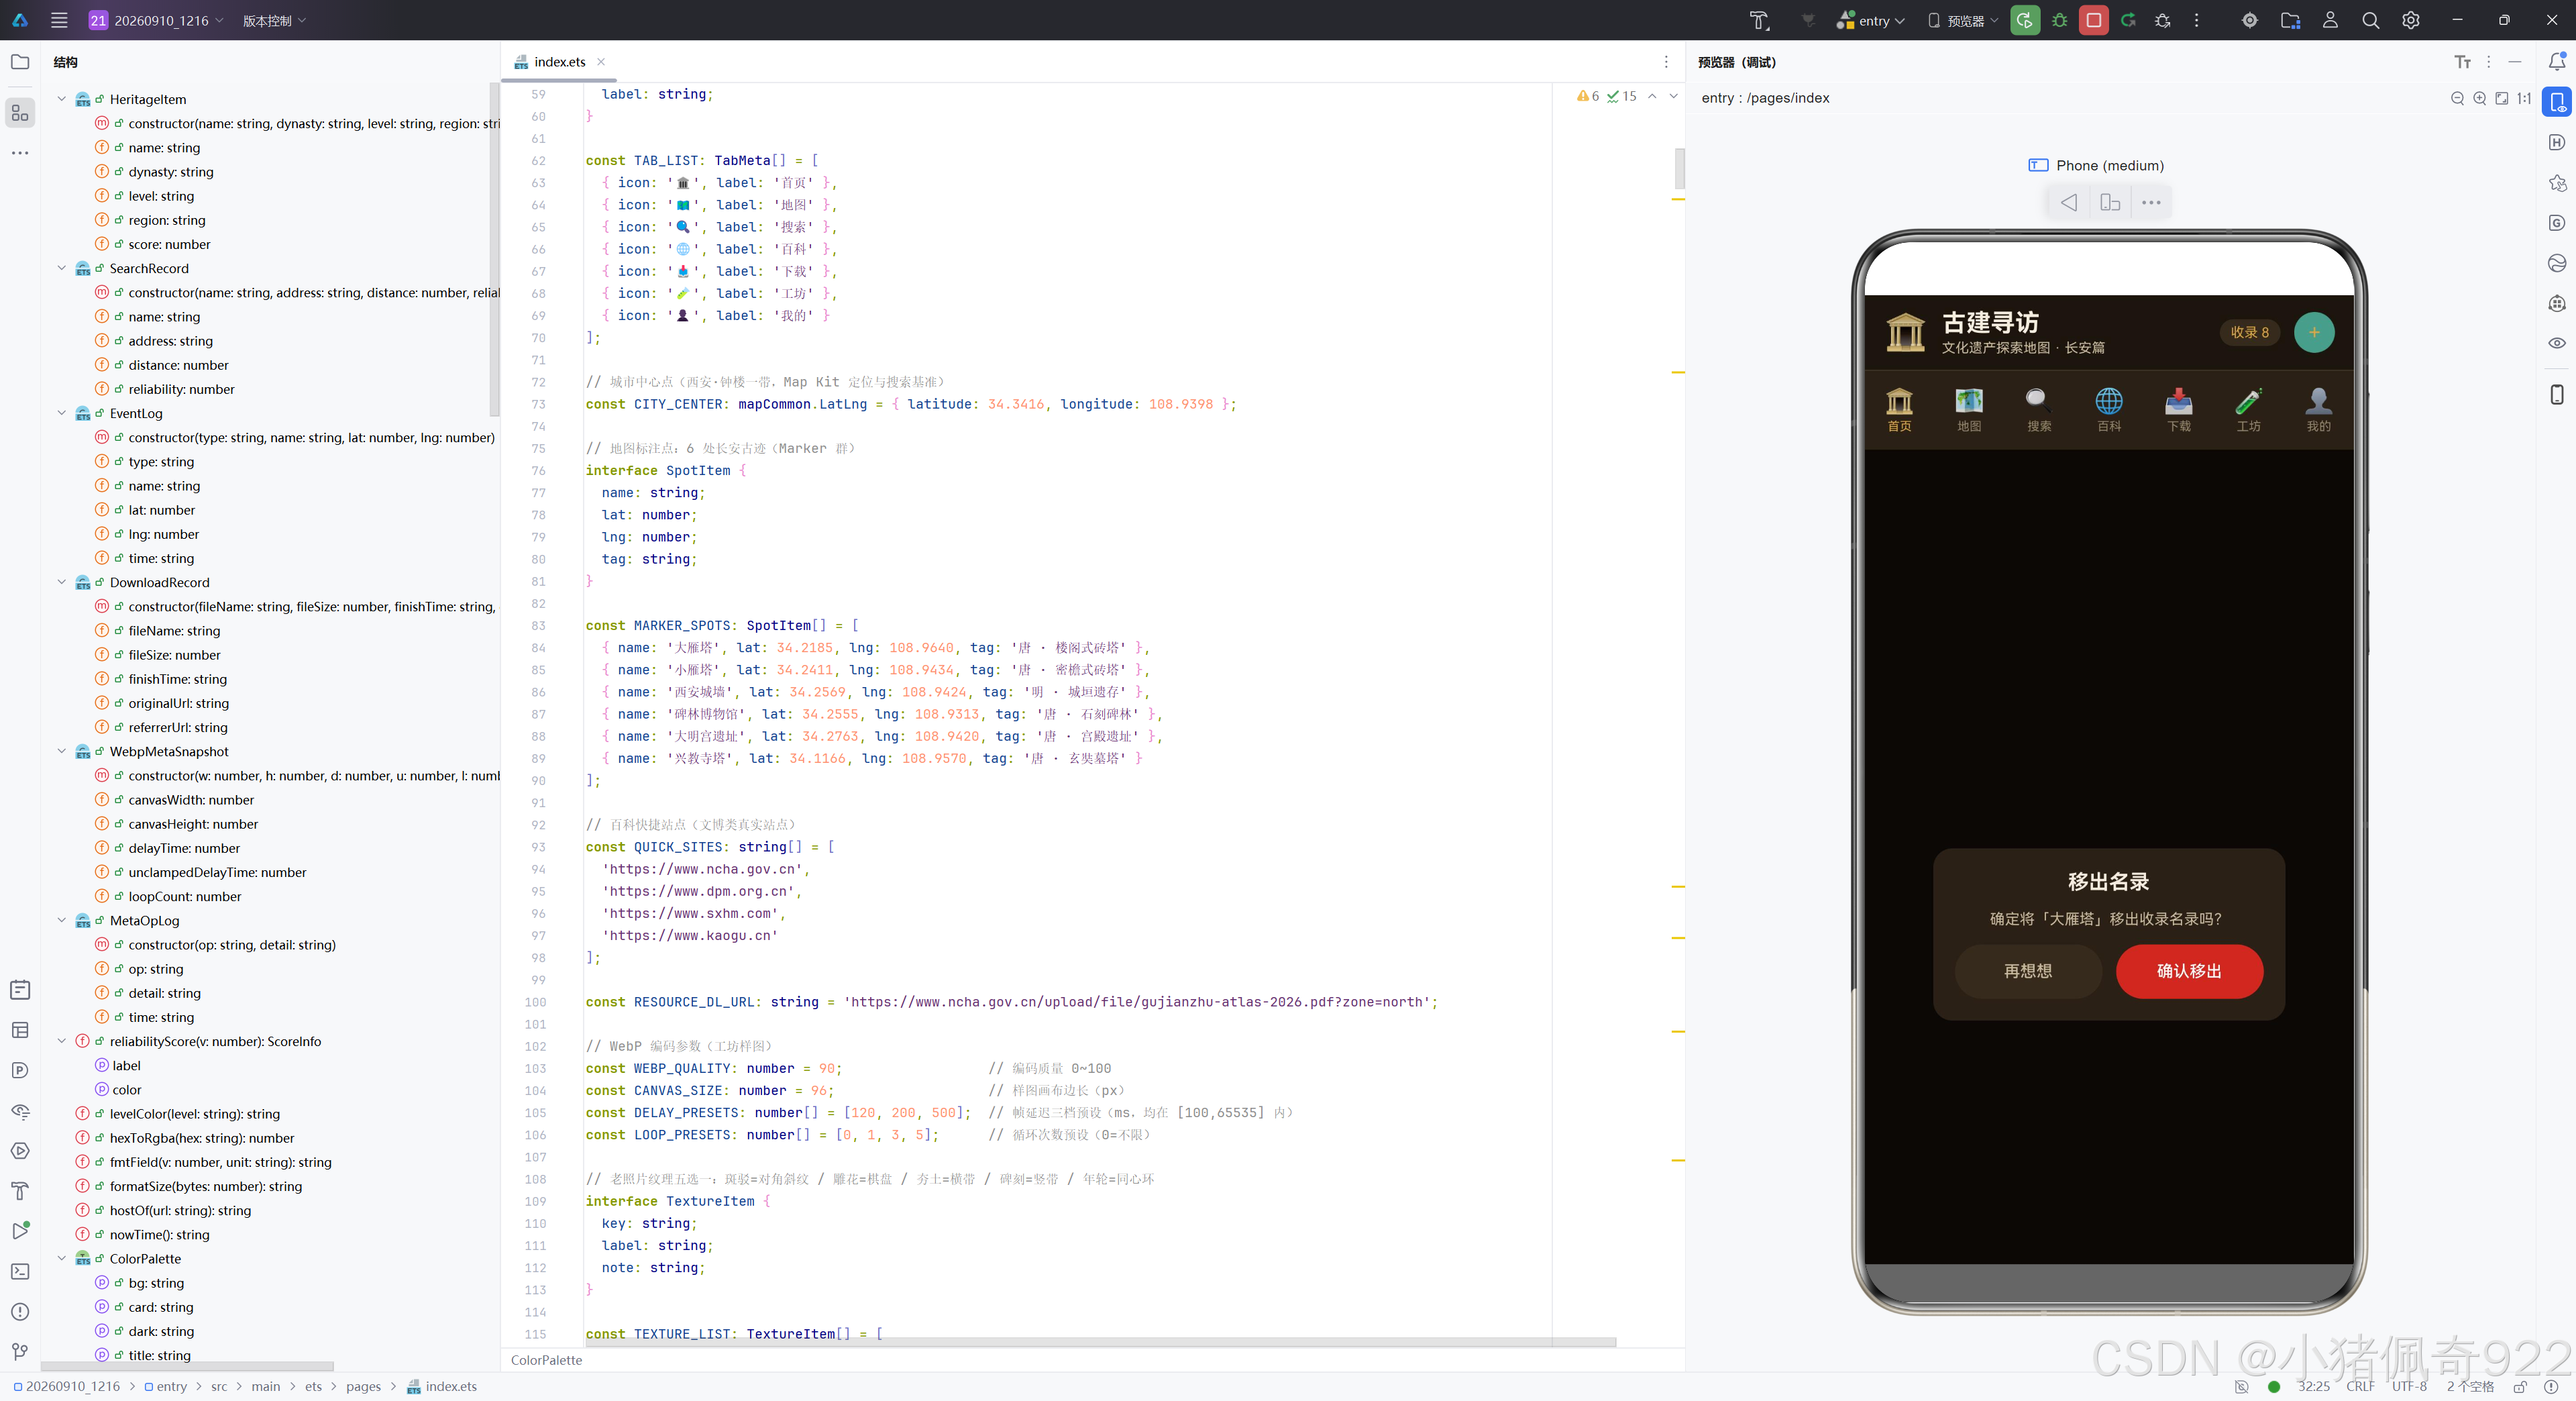Collapse the HeritageItem class node

tap(62, 99)
